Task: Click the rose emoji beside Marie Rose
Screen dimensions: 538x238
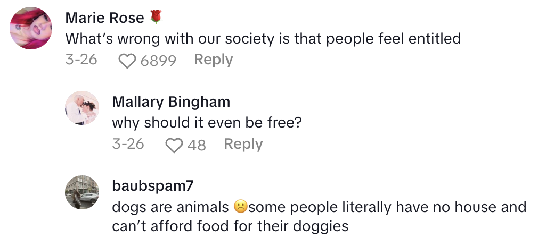Action: point(155,18)
